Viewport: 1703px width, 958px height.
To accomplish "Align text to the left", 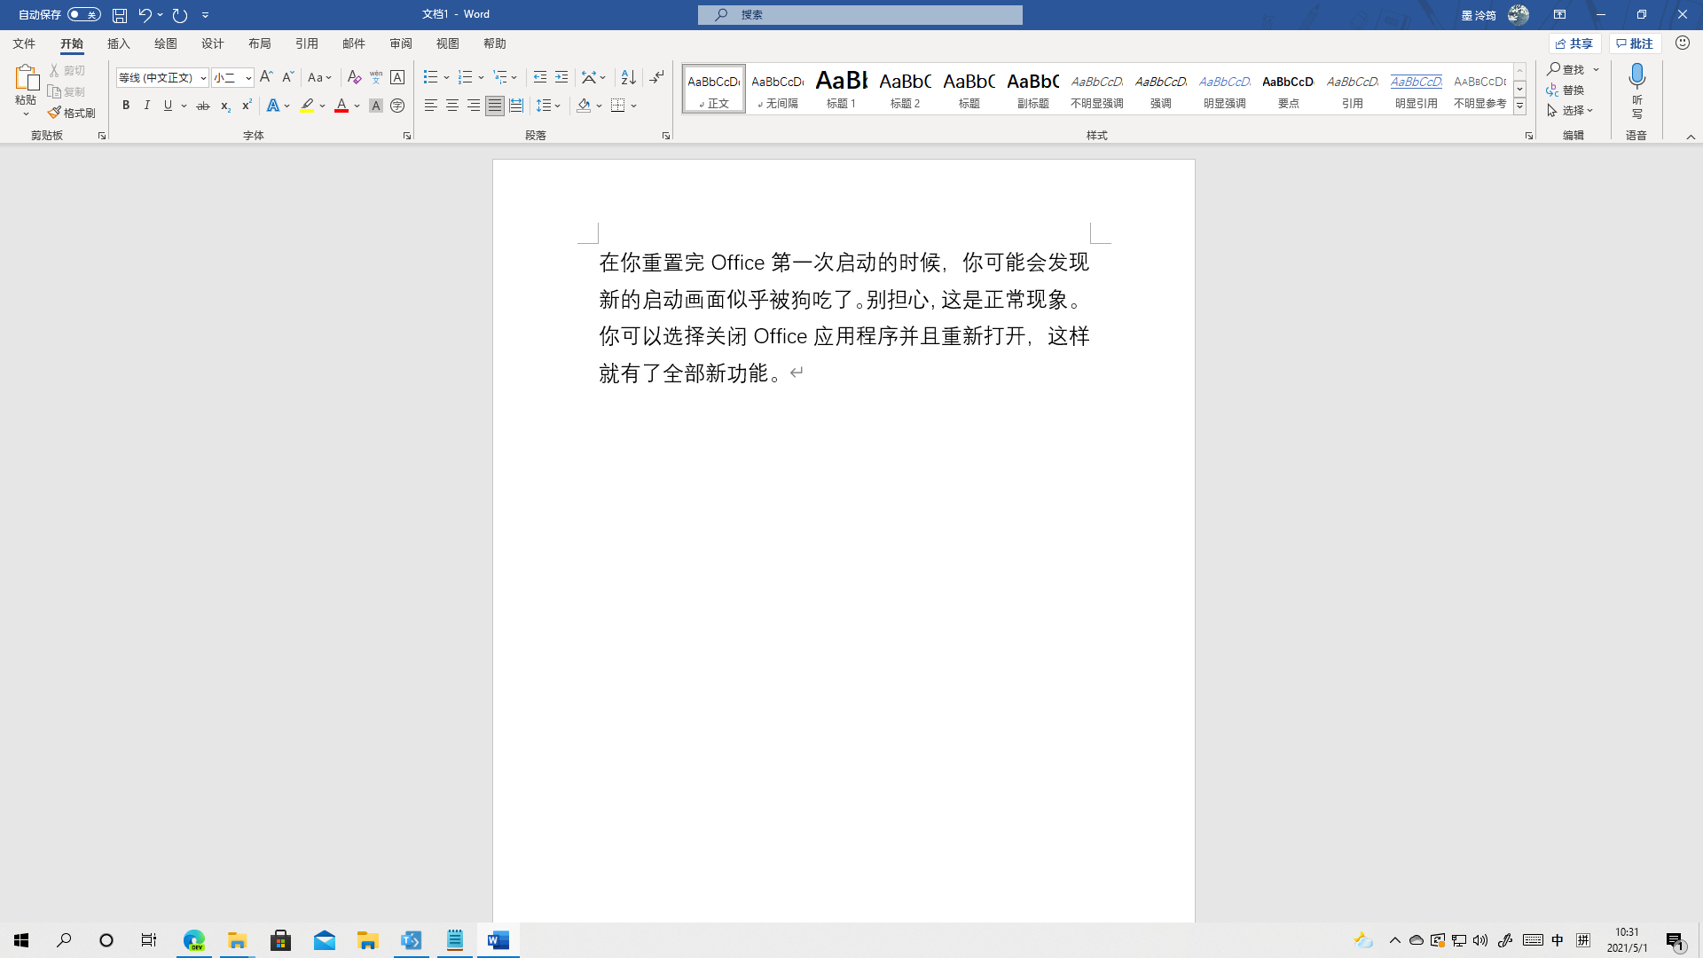I will click(431, 106).
